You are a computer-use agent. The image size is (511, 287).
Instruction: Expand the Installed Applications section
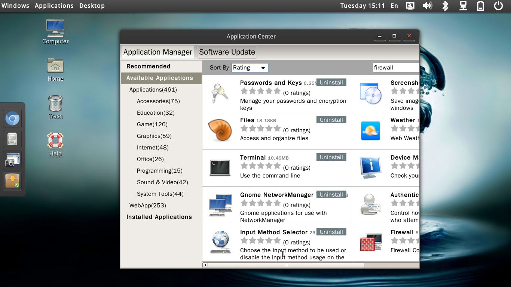click(159, 217)
